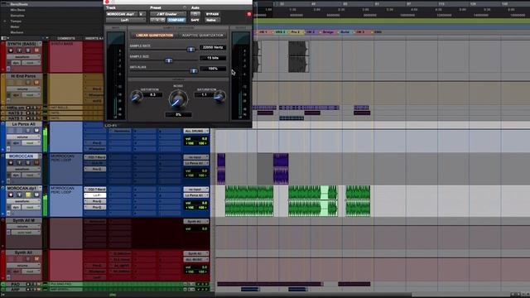The width and height of the screenshot is (530, 298).
Task: Solo the Hi End Percs track
Action: (x=28, y=83)
